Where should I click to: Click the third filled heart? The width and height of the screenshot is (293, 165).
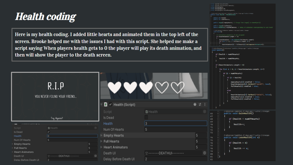146,87
